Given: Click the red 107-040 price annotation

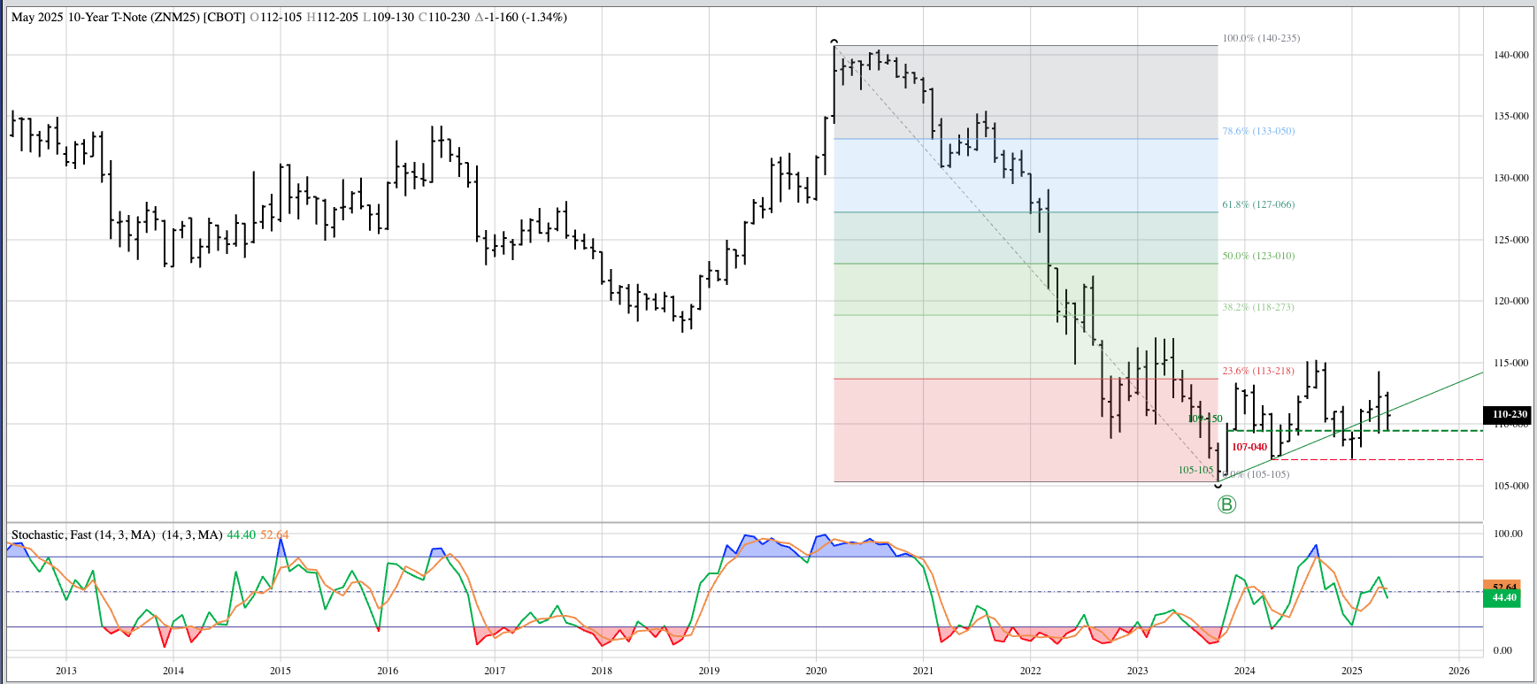Looking at the screenshot, I should 1249,447.
